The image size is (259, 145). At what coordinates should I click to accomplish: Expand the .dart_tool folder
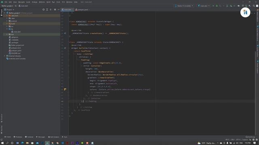click(7, 16)
